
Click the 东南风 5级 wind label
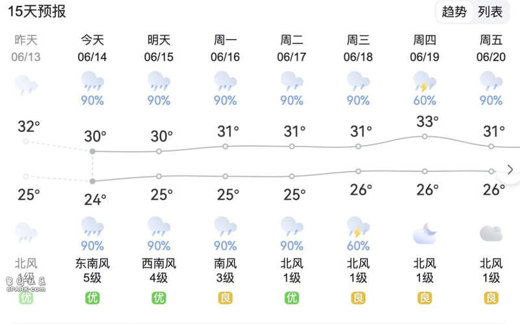pos(92,270)
